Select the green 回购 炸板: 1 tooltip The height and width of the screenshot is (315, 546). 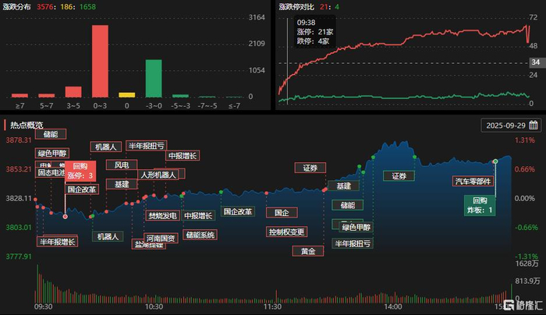(x=480, y=205)
